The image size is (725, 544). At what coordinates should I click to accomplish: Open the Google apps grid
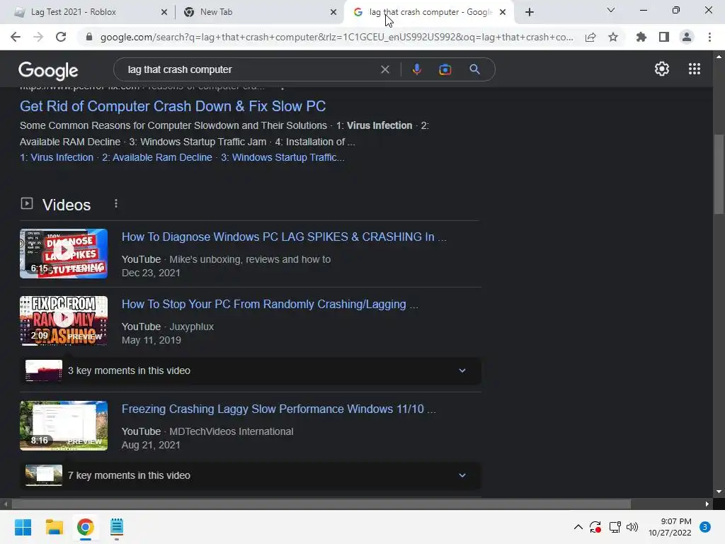tap(694, 69)
